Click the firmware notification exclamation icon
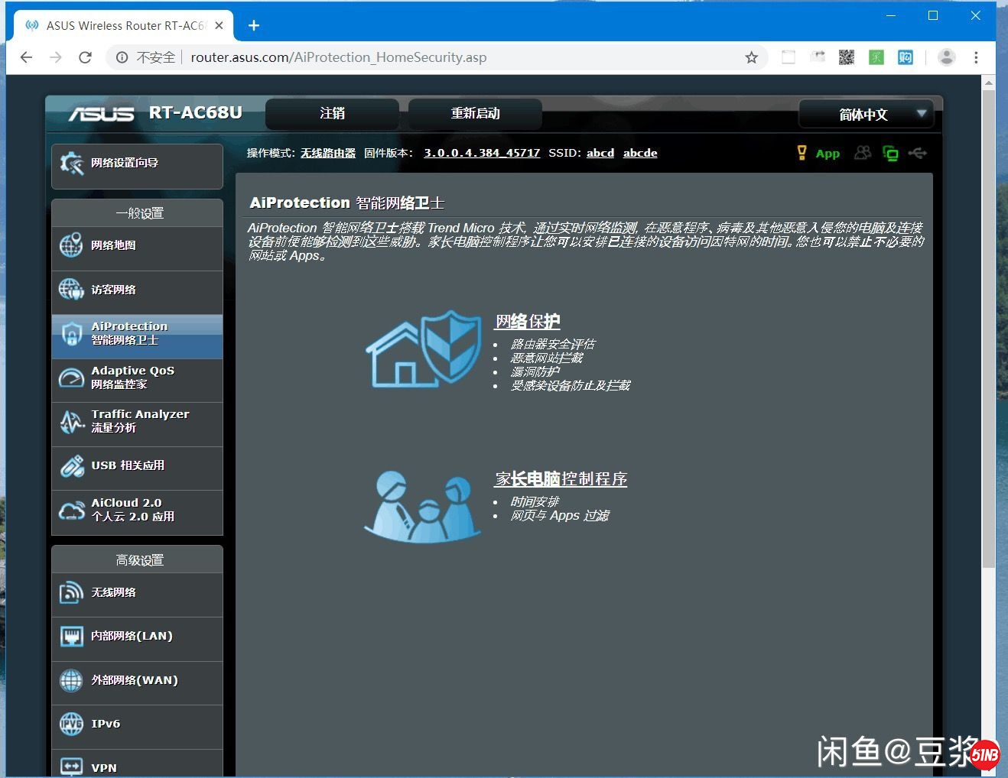1008x778 pixels. tap(802, 152)
